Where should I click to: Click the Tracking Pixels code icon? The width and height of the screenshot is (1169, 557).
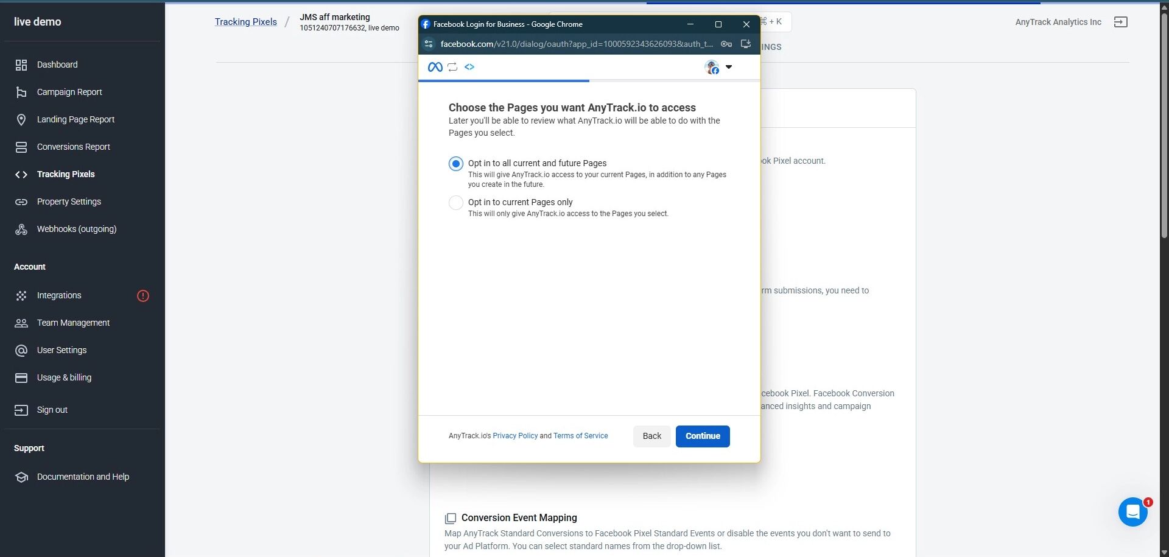pyautogui.click(x=21, y=175)
